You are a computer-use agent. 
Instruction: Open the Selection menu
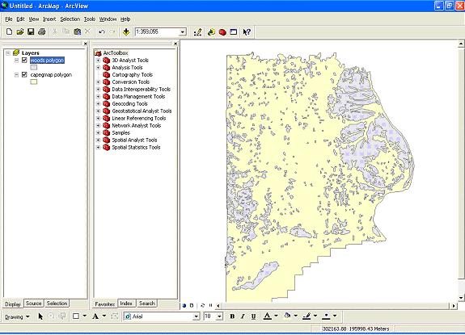(x=70, y=19)
